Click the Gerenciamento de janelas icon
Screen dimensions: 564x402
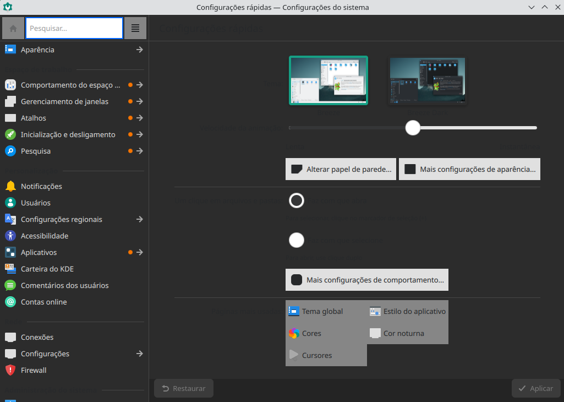10,101
